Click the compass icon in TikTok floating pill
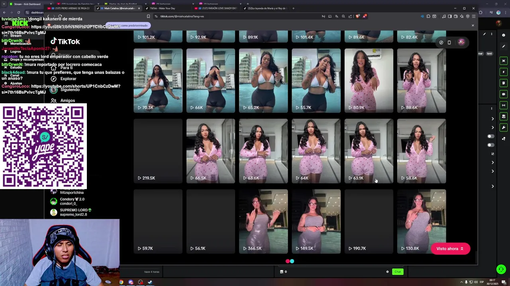The height and width of the screenshot is (286, 510). tap(441, 43)
